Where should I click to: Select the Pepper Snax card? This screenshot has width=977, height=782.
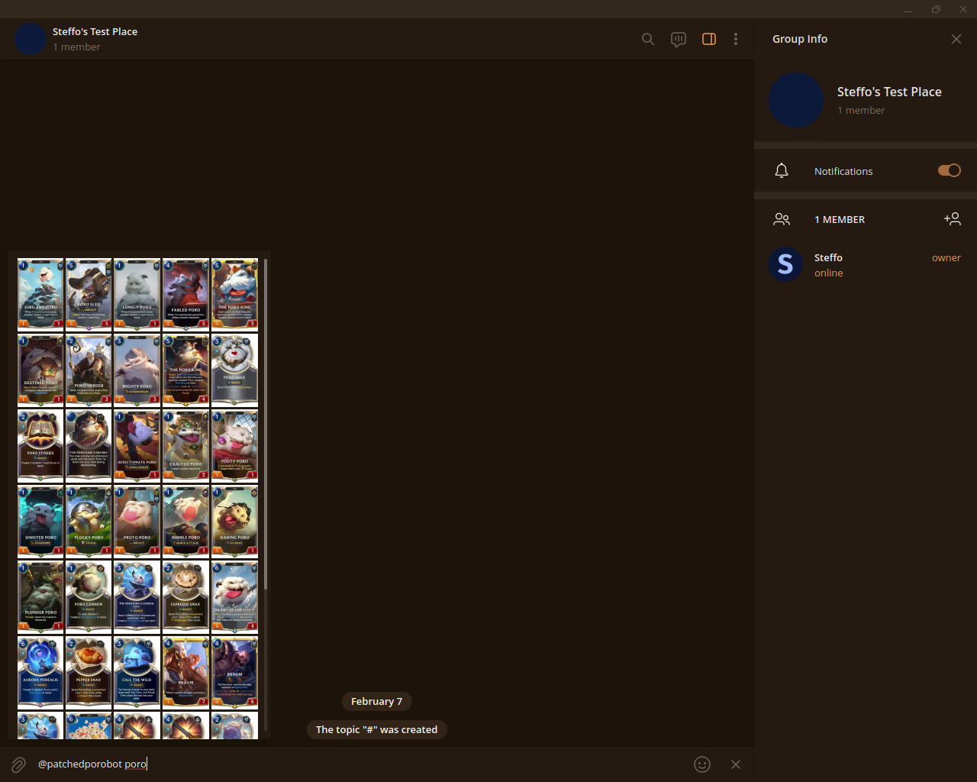[89, 672]
